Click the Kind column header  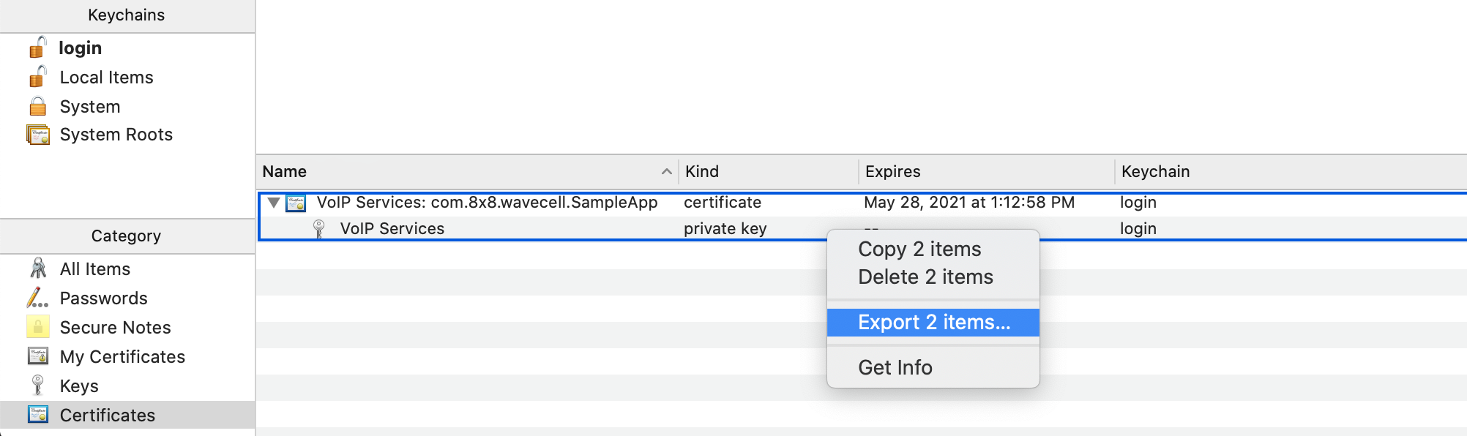702,171
